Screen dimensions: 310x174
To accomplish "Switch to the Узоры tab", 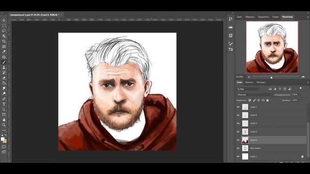I will point(276,17).
